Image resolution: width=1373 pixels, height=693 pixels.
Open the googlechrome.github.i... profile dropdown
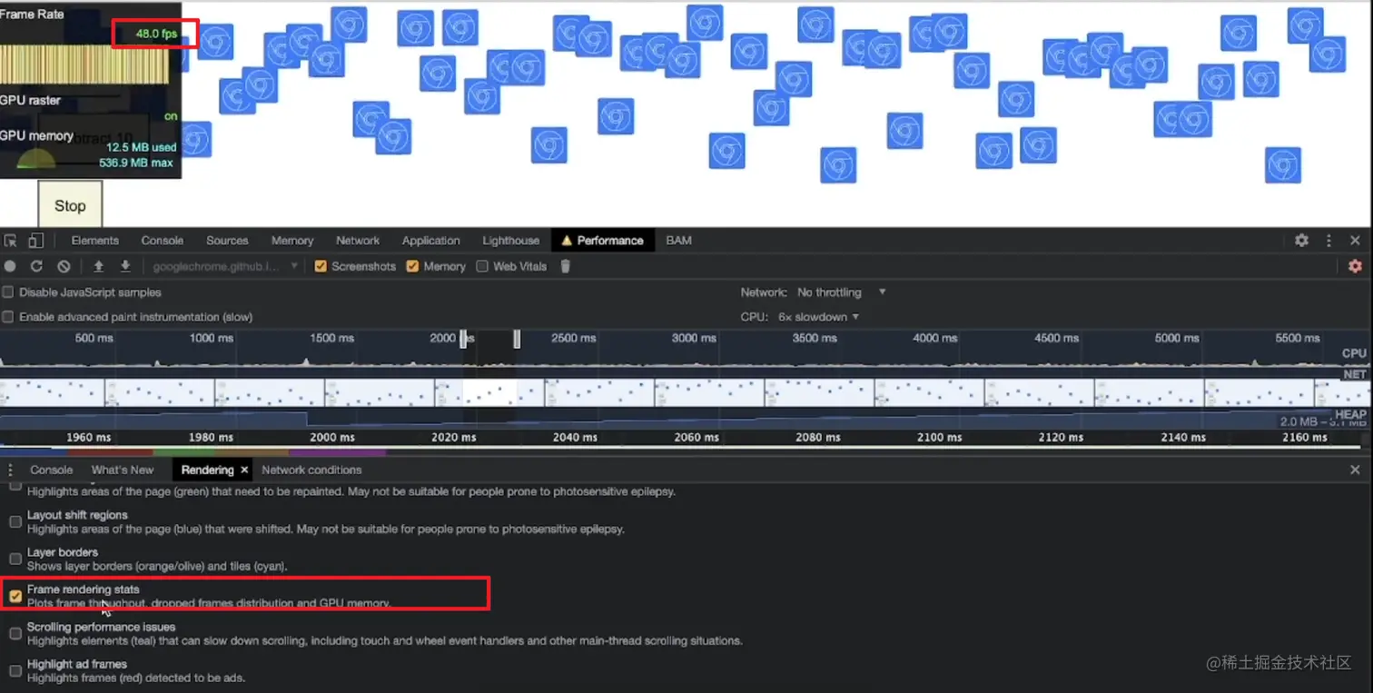coord(225,266)
